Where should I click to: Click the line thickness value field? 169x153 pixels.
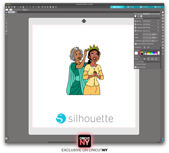tap(24, 10)
